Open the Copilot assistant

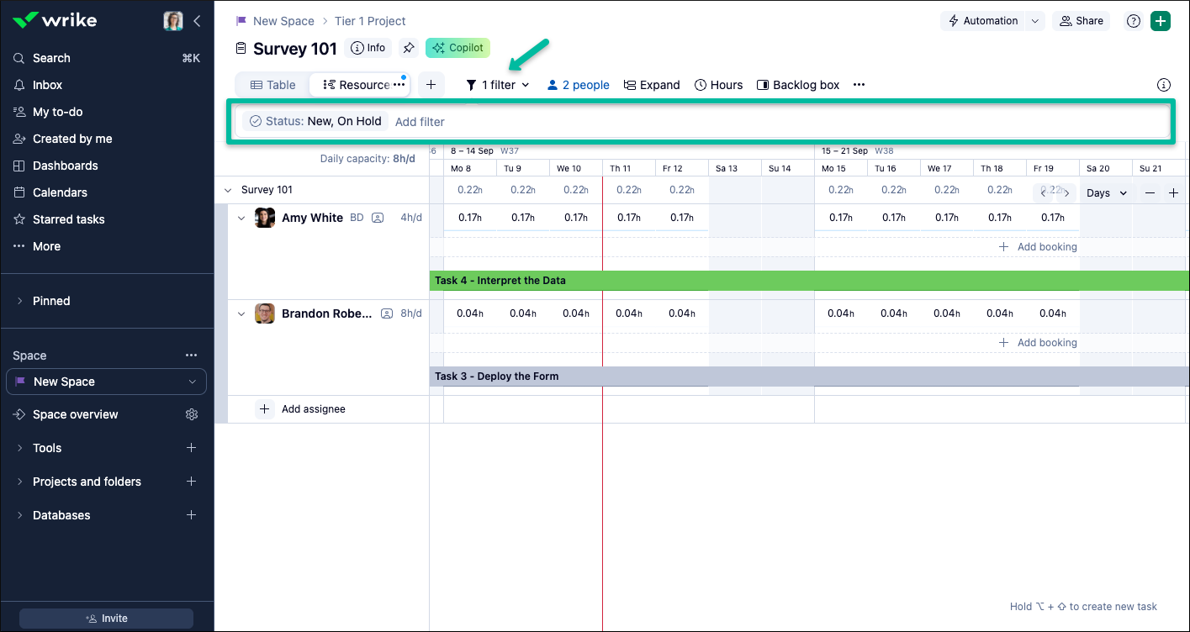tap(457, 48)
